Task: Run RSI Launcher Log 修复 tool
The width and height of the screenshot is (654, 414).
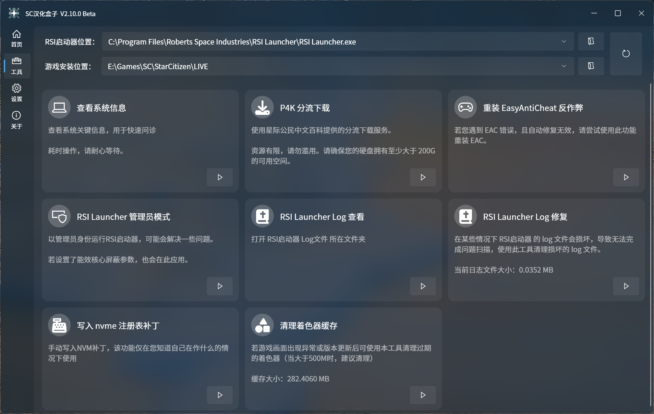Action: point(626,286)
